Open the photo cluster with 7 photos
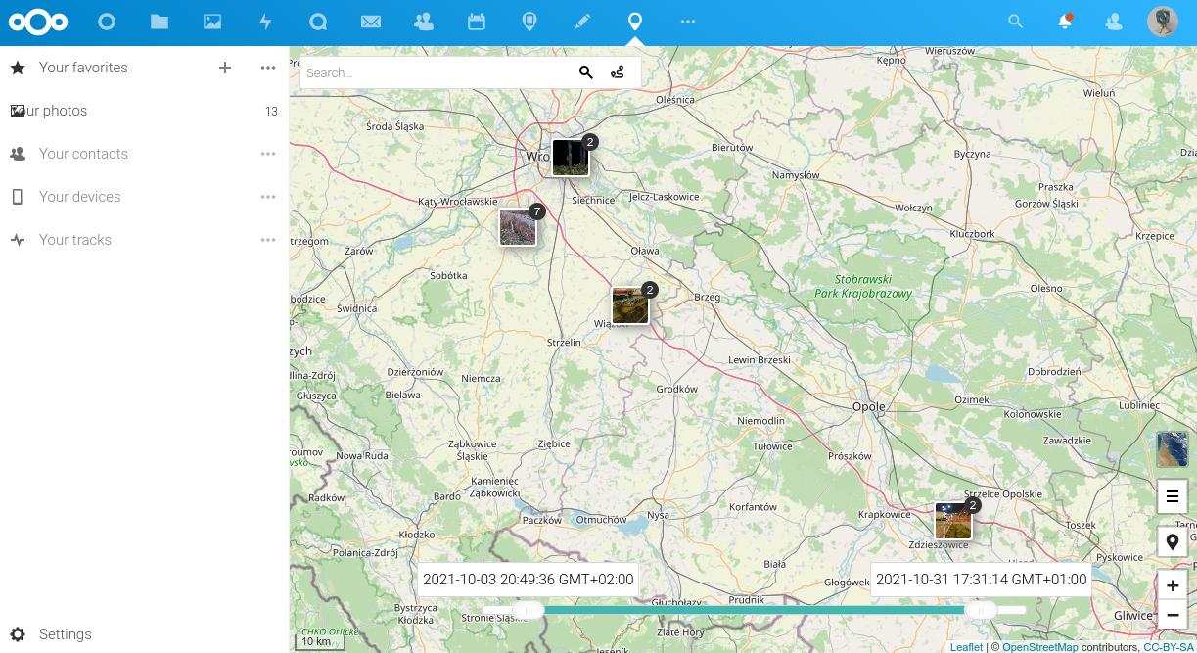The width and height of the screenshot is (1197, 653). [x=518, y=227]
